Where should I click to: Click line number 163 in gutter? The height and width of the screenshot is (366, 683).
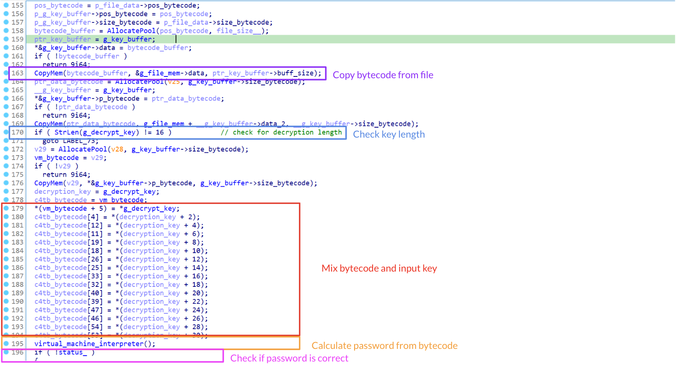18,73
